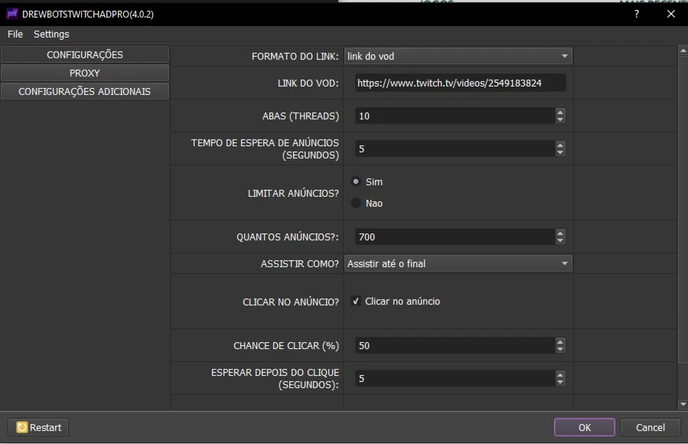Click the QUANTOS ANÚNCIOS value field

[455, 237]
